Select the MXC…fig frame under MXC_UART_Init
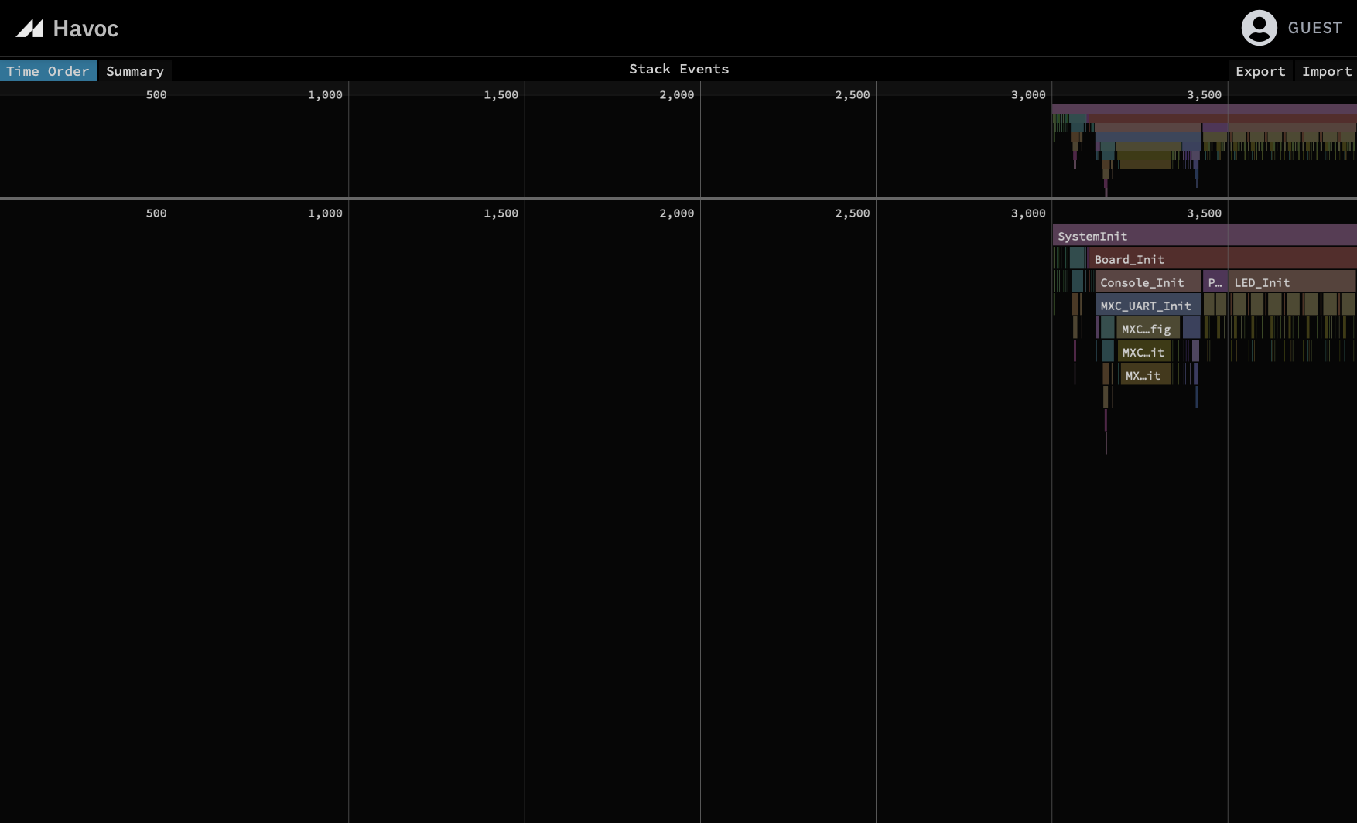 1146,328
